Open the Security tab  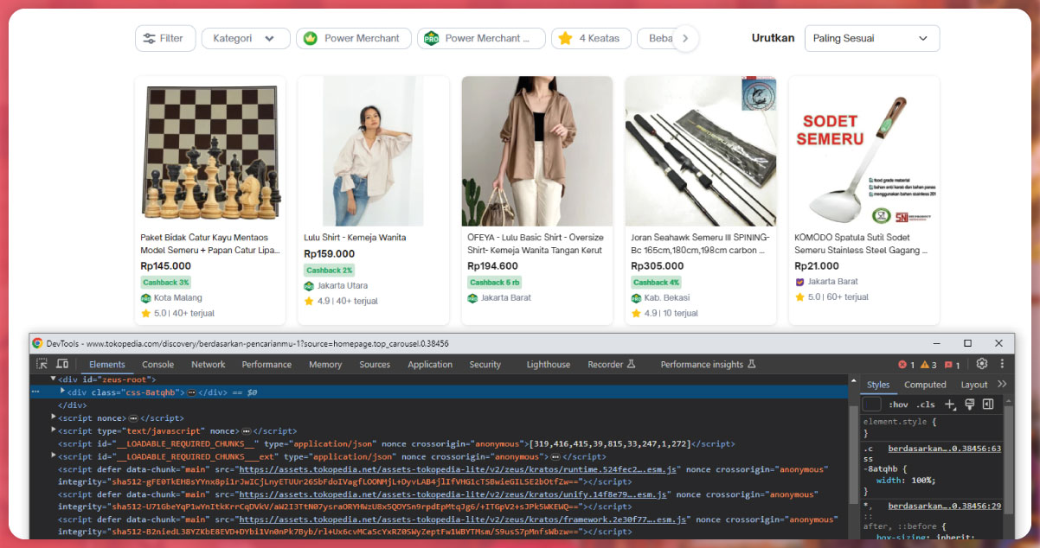coord(485,365)
